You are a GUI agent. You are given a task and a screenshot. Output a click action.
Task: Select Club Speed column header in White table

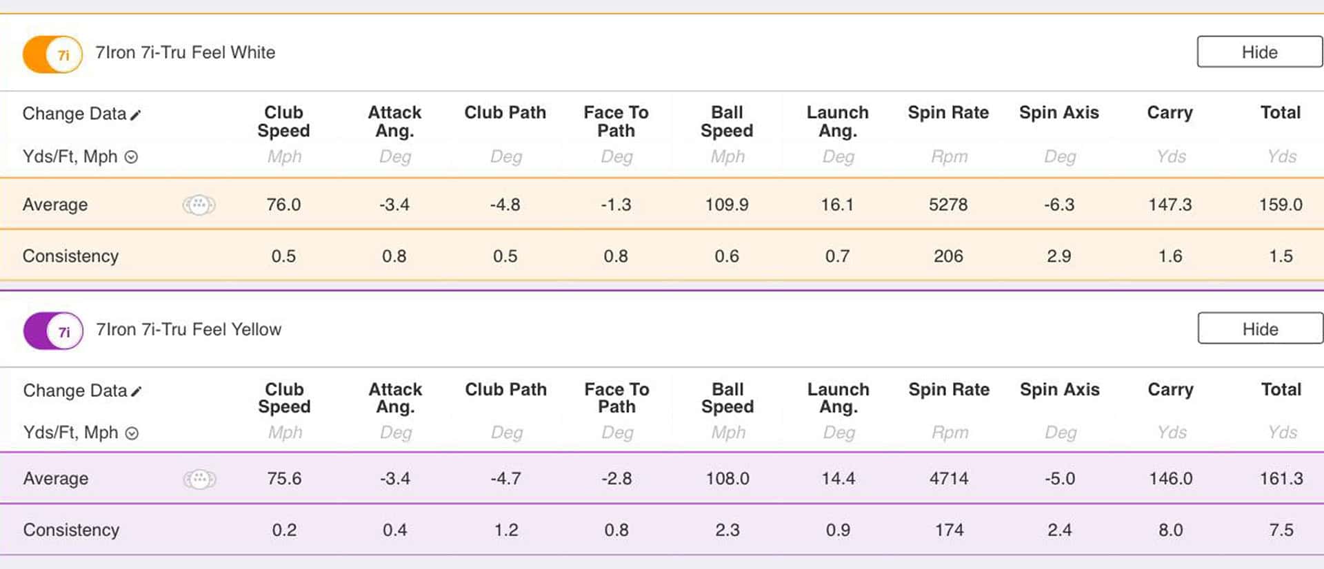(283, 121)
